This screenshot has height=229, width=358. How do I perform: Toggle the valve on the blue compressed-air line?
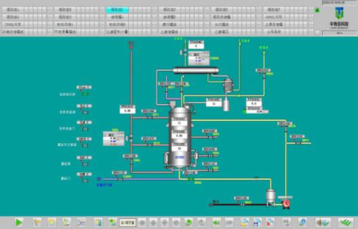point(120,179)
